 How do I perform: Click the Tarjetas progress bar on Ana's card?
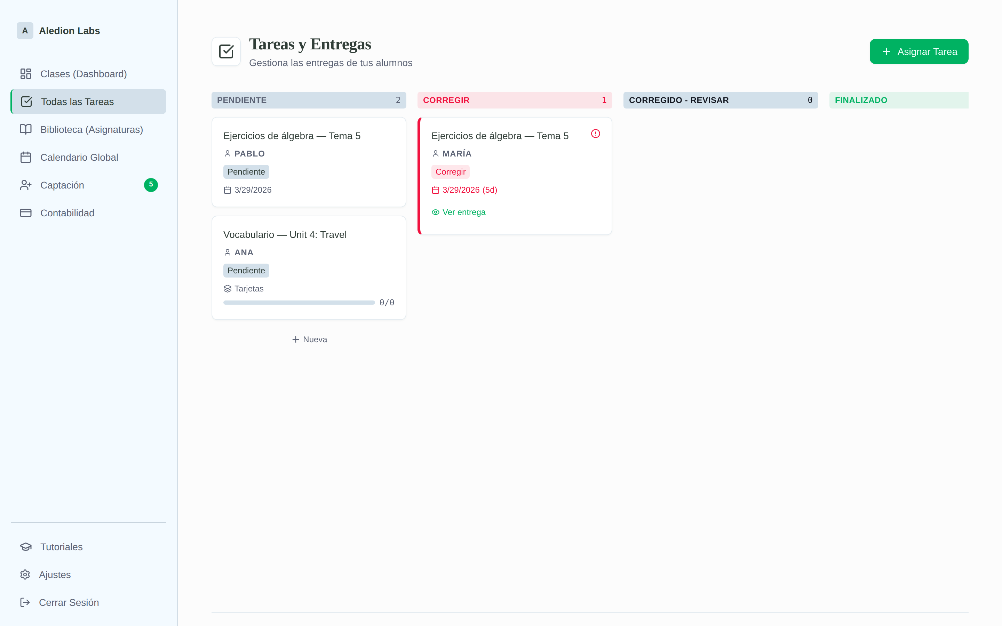[x=299, y=303]
